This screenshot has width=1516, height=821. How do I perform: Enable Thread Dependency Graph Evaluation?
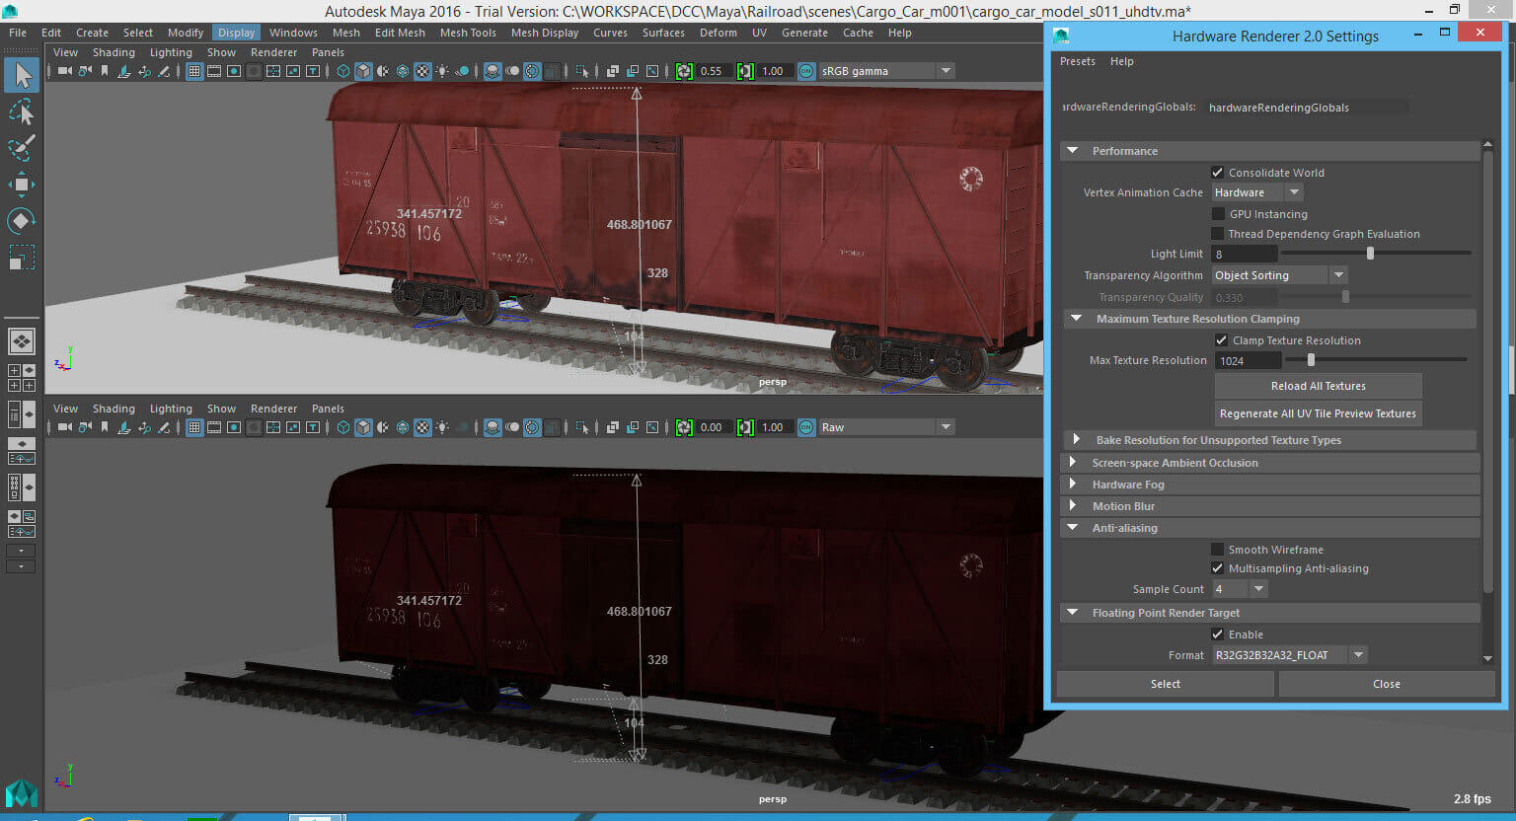tap(1217, 234)
